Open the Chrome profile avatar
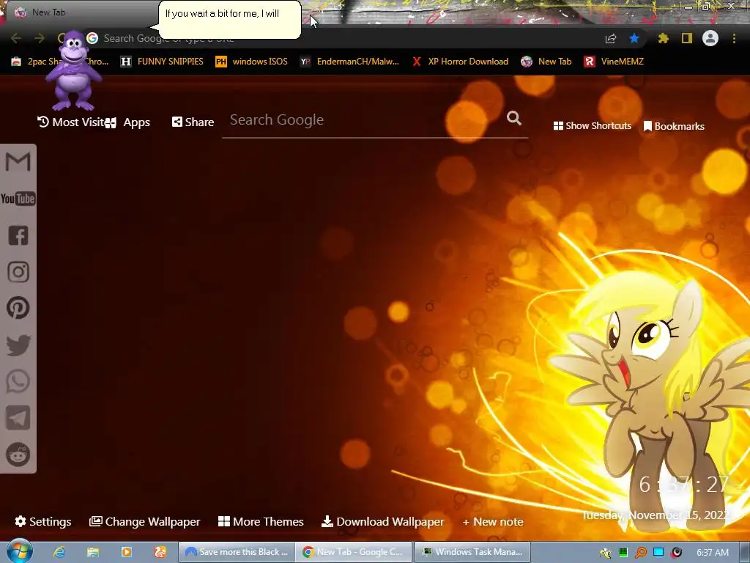Viewport: 750px width, 563px height. (710, 38)
